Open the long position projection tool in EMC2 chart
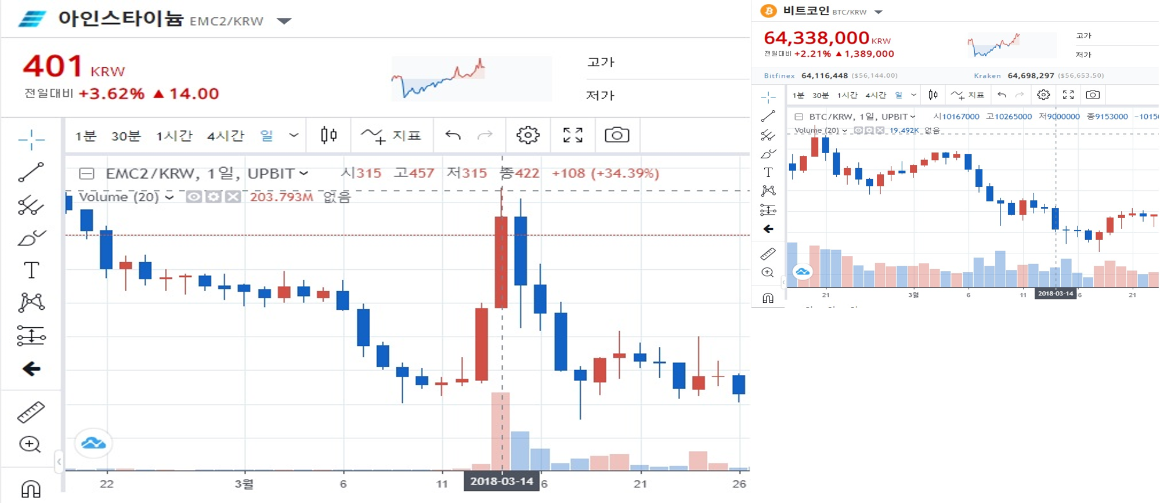Viewport: 1160px width, 503px height. tap(31, 336)
